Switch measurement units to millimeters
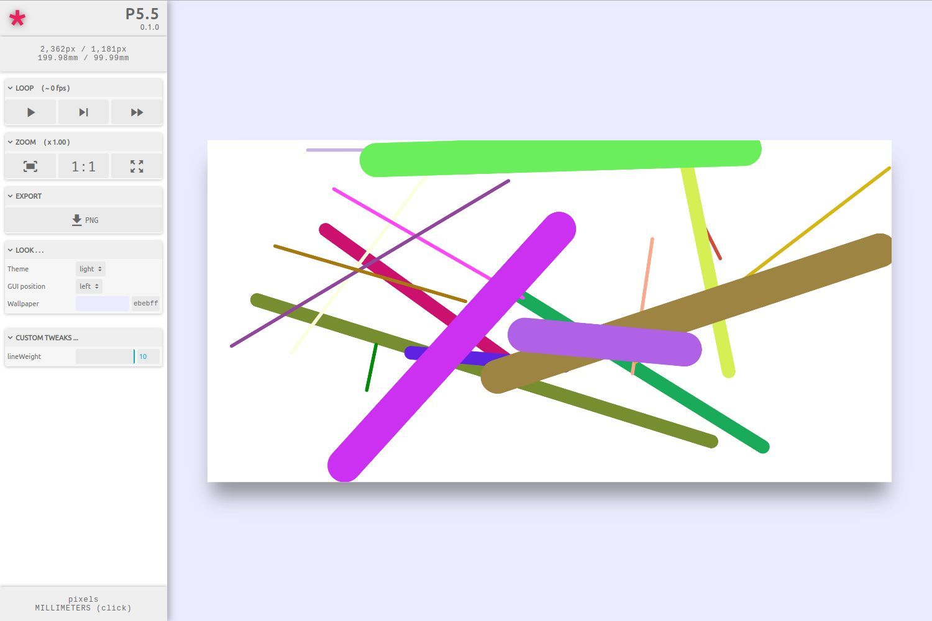The width and height of the screenshot is (932, 621). coord(84,608)
